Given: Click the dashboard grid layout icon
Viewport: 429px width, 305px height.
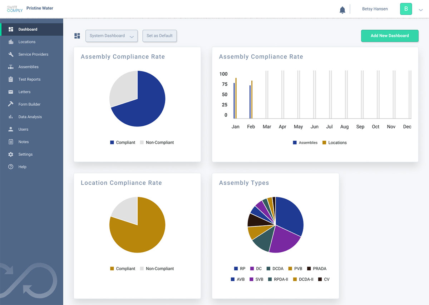Looking at the screenshot, I should click(77, 36).
